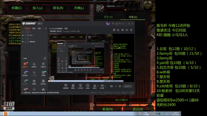Click the layout window icon in the top-right toolbar
The image size is (207, 116).
tap(122, 30)
